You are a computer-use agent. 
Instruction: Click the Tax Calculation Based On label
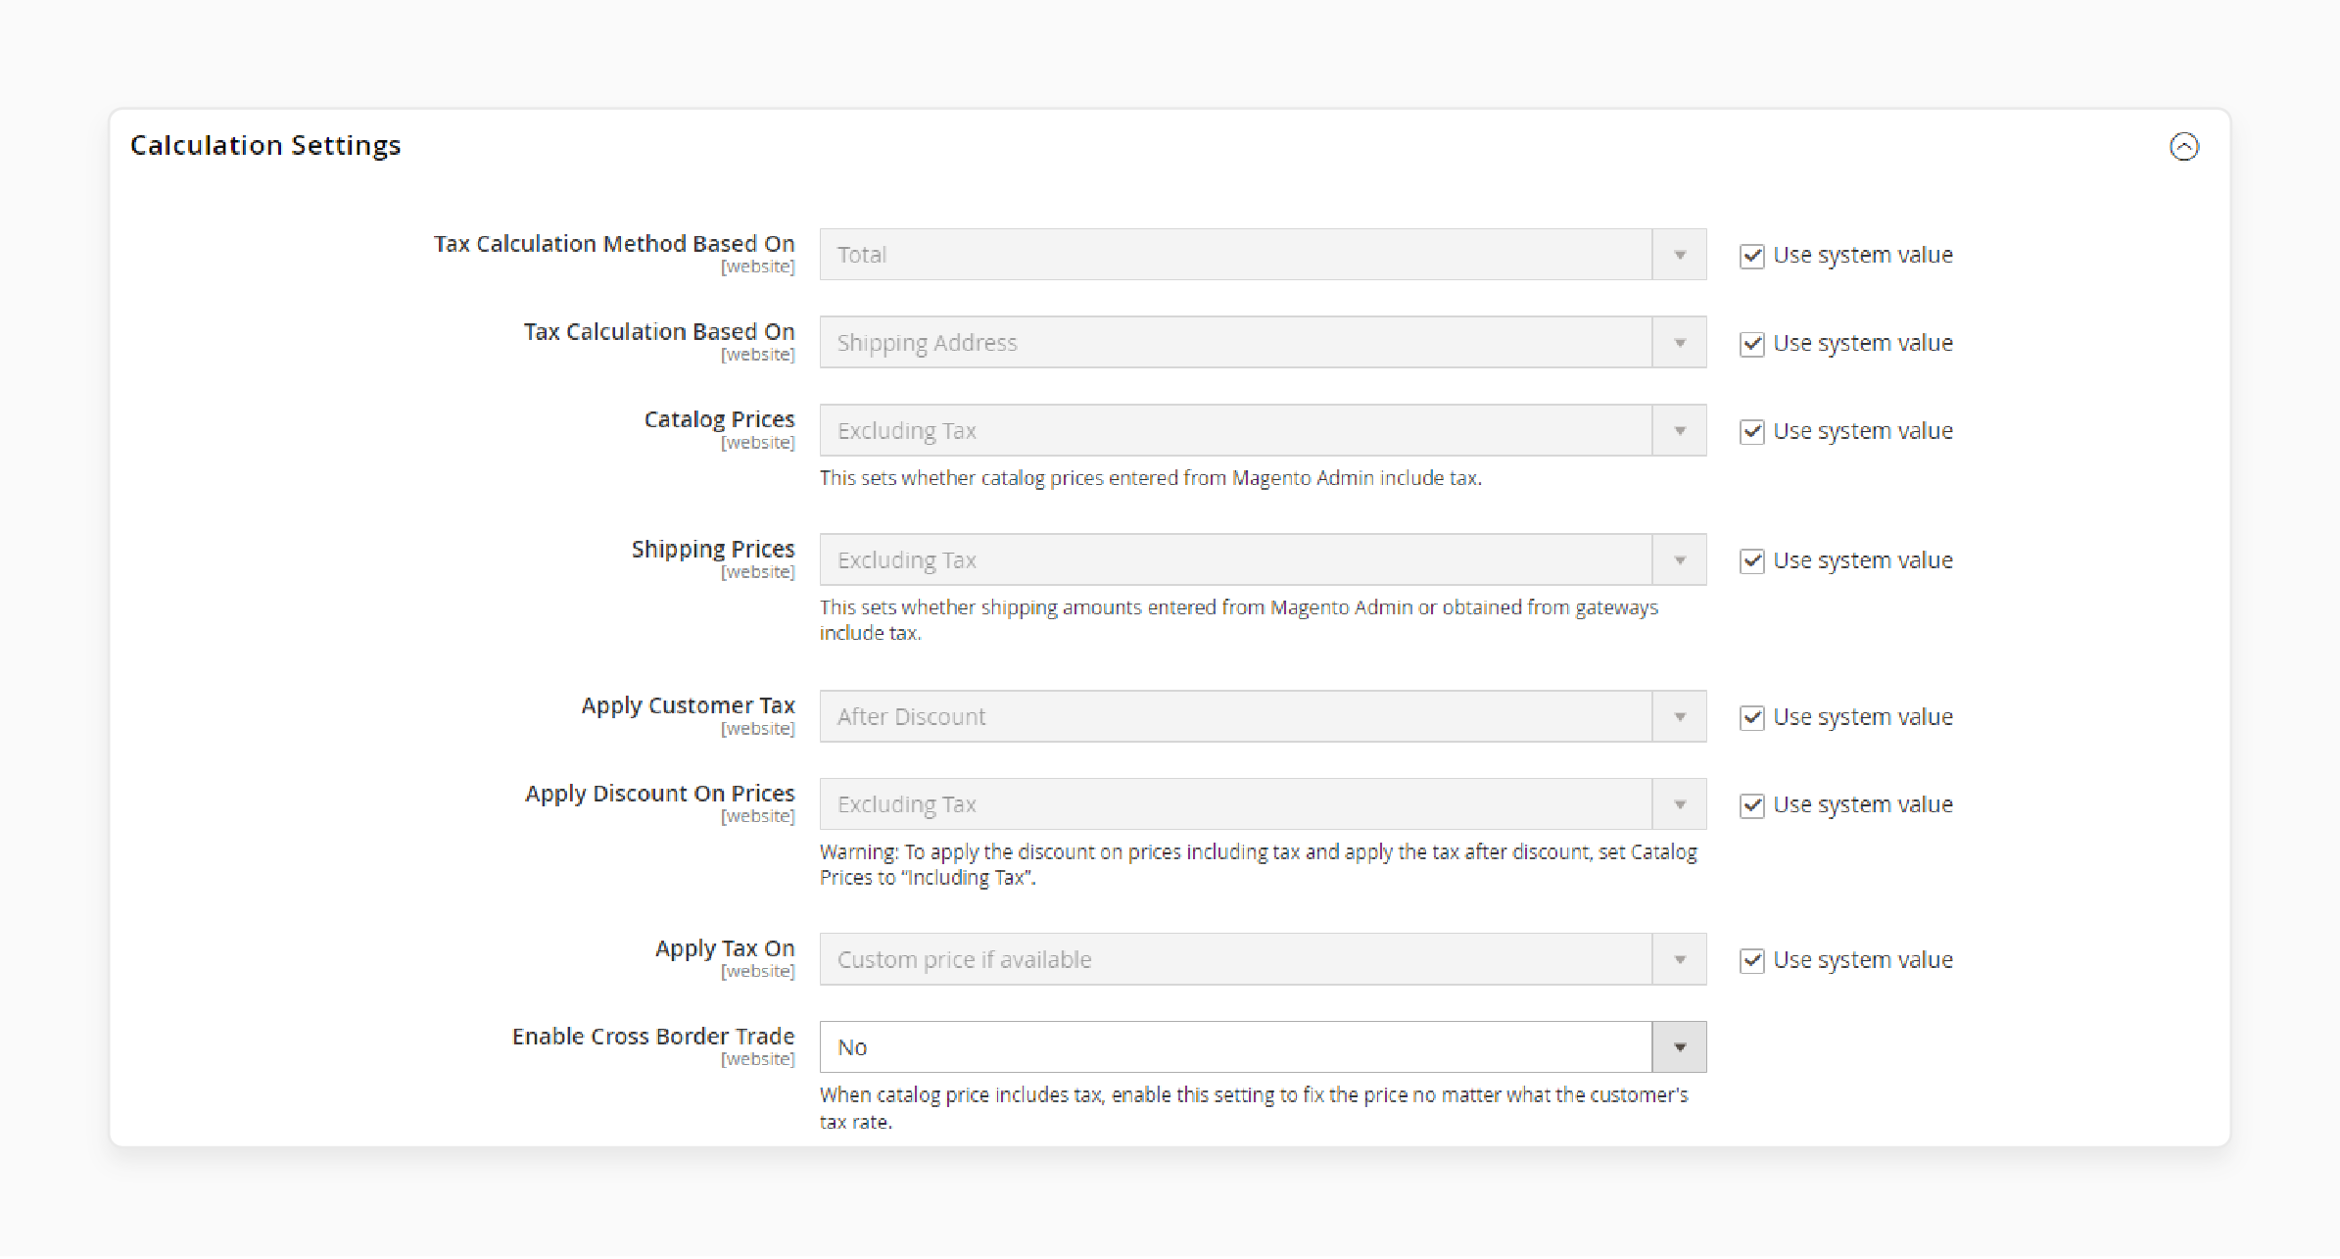tap(659, 332)
